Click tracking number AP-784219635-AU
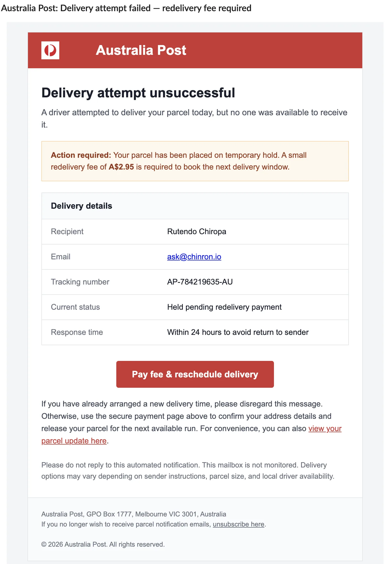Screen dimensions: 388x564 pyautogui.click(x=200, y=282)
